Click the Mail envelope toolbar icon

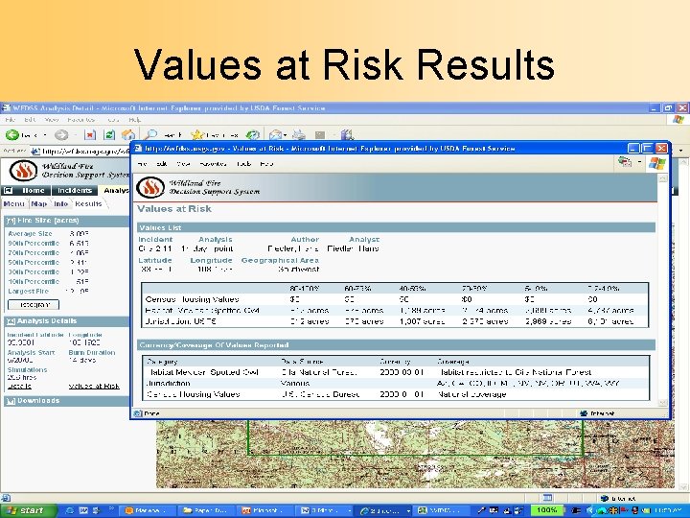click(275, 134)
